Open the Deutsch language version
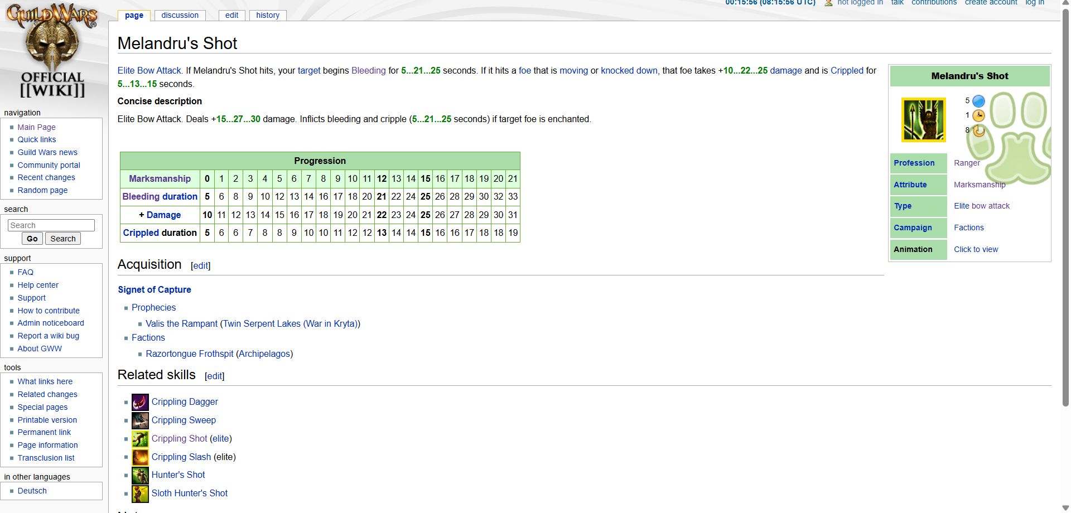The width and height of the screenshot is (1071, 513). click(x=32, y=491)
